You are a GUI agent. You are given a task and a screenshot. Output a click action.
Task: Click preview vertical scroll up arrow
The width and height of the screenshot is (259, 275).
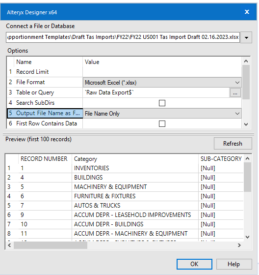(x=247, y=158)
